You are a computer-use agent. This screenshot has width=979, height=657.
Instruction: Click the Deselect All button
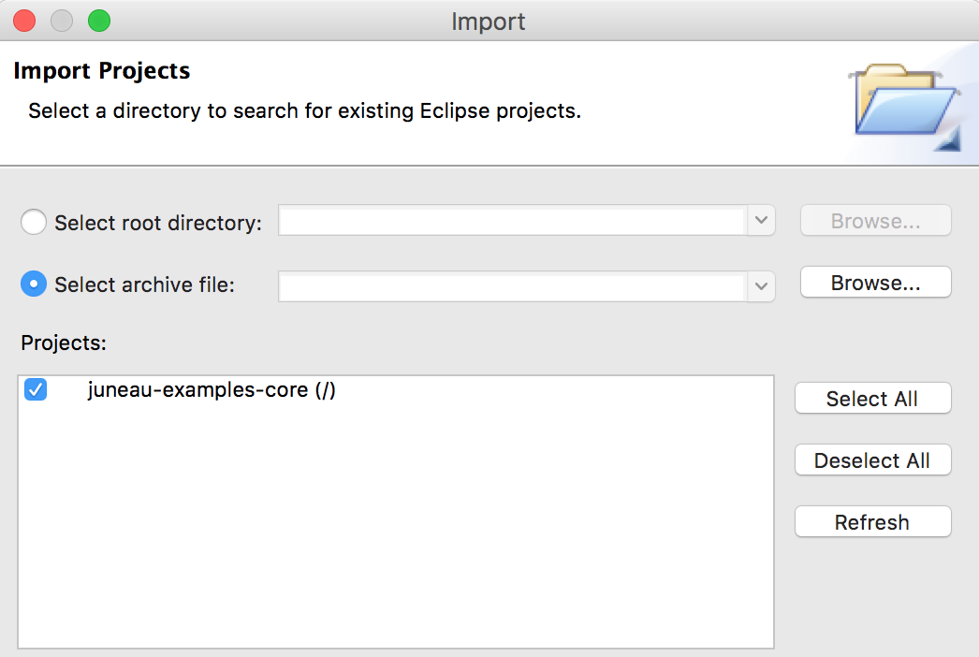[x=872, y=460]
